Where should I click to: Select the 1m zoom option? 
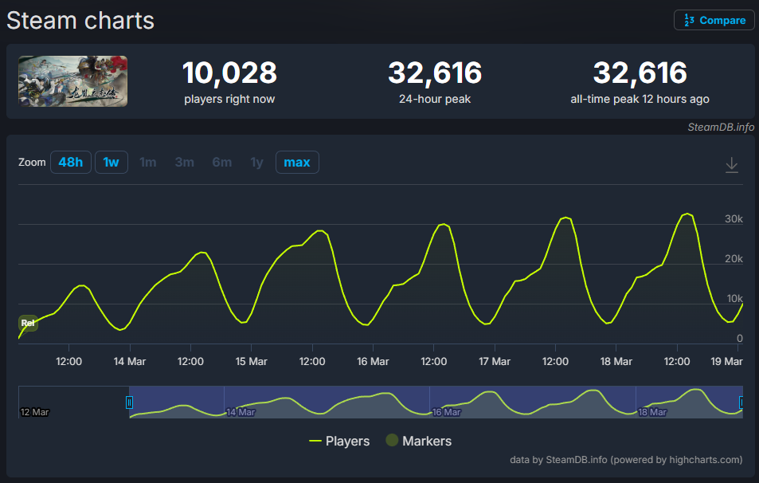pos(147,162)
